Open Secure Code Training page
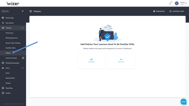This screenshot has width=189, height=106. pyautogui.click(x=13, y=43)
